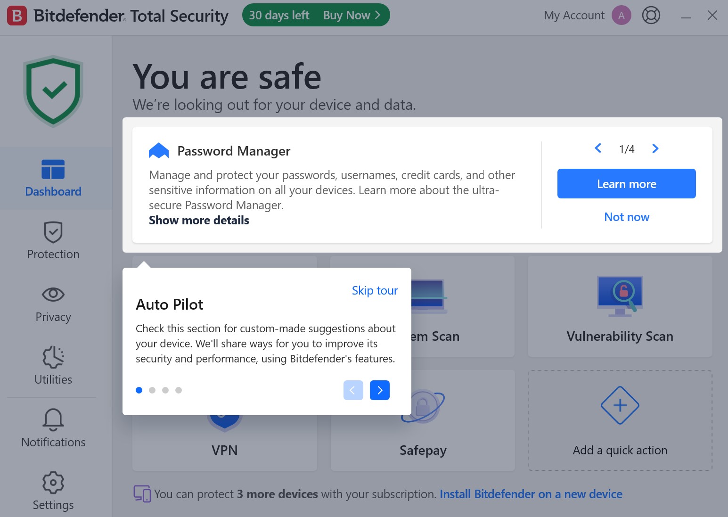Open the Privacy eye icon in sidebar
728x517 pixels.
click(53, 295)
